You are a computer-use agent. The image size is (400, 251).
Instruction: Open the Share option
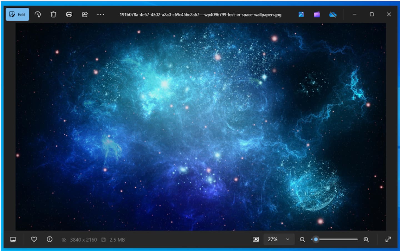(85, 14)
